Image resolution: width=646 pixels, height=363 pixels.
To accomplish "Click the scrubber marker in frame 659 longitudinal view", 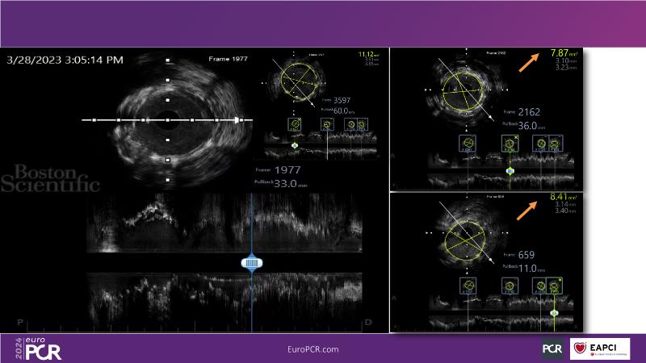I will click(x=554, y=311).
